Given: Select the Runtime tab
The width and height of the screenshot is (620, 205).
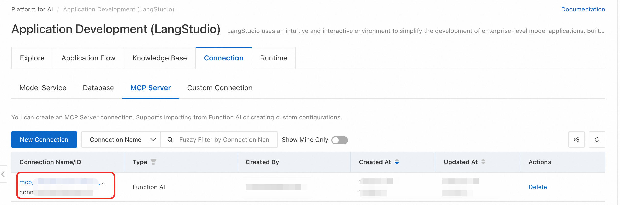Looking at the screenshot, I should 274,58.
